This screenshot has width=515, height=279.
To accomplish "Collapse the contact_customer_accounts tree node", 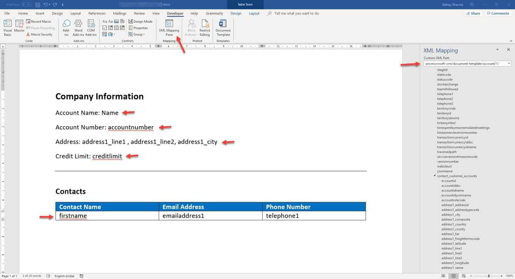I will 434,176.
